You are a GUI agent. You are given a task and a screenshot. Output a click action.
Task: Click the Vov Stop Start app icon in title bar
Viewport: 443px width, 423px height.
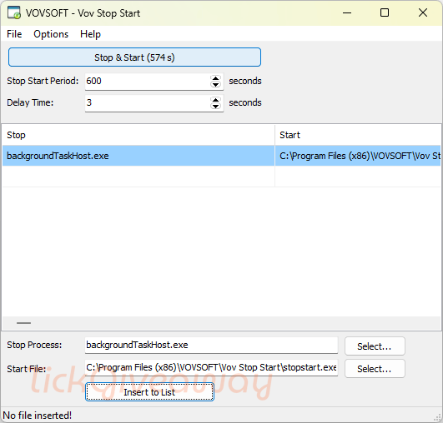[14, 12]
